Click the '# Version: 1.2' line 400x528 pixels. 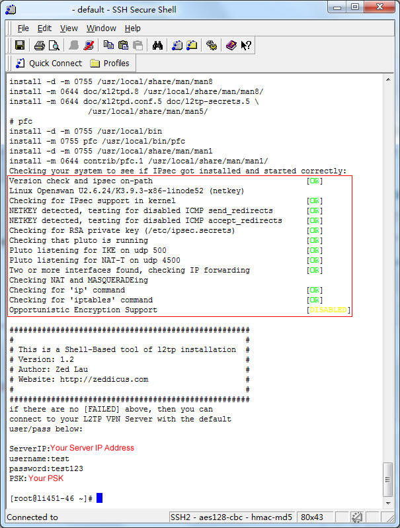click(42, 359)
